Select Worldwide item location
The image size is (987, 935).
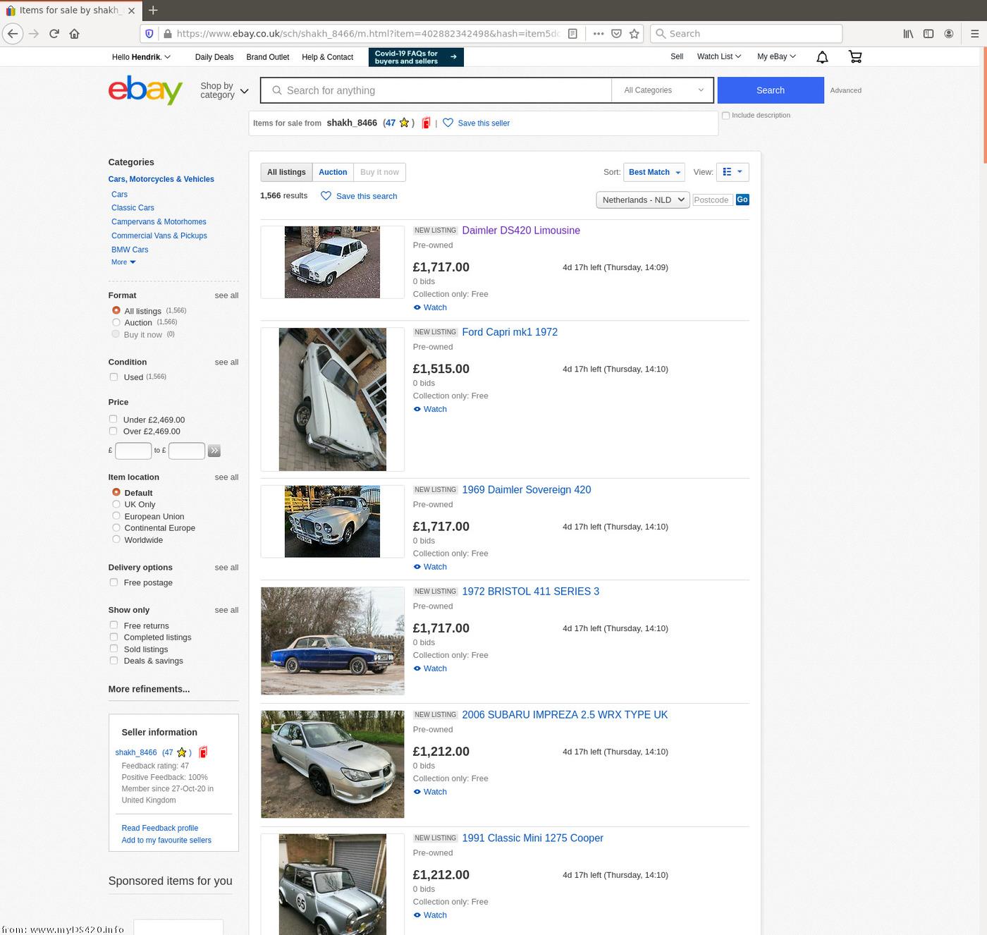[x=116, y=539]
